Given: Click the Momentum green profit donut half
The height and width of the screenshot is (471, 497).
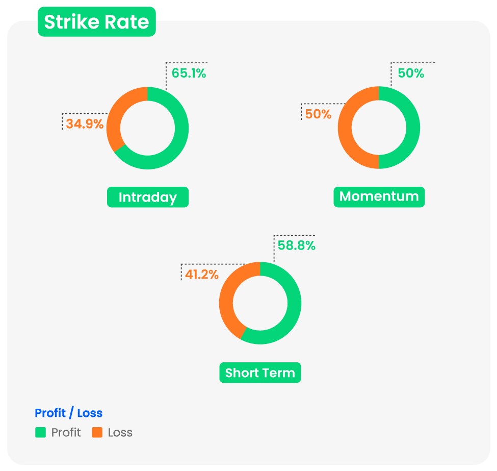Looking at the screenshot, I should click(x=412, y=128).
